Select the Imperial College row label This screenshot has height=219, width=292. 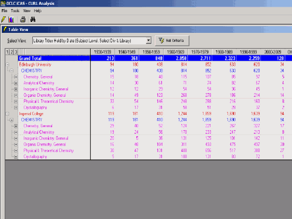pyautogui.click(x=31, y=114)
